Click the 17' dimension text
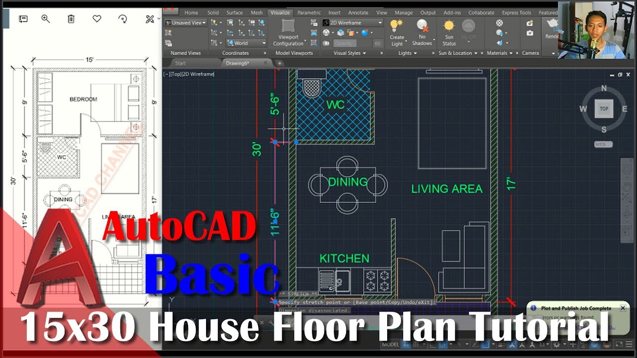The width and height of the screenshot is (637, 358). [x=512, y=183]
